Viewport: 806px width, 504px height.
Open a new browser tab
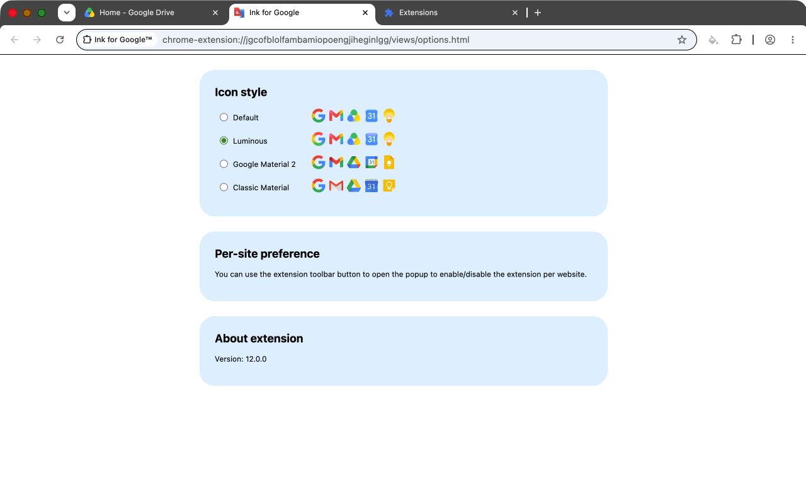pos(538,13)
